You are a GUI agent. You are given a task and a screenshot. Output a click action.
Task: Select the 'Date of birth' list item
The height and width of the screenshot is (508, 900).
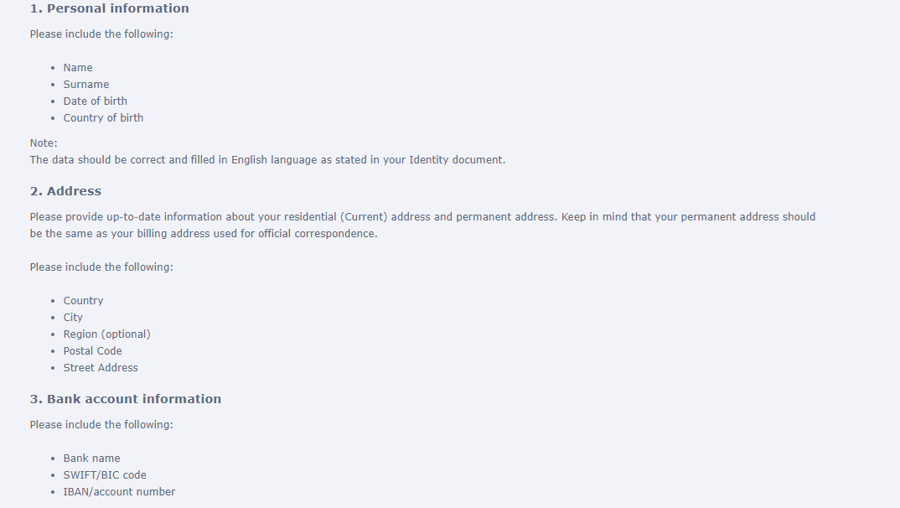[x=96, y=101]
